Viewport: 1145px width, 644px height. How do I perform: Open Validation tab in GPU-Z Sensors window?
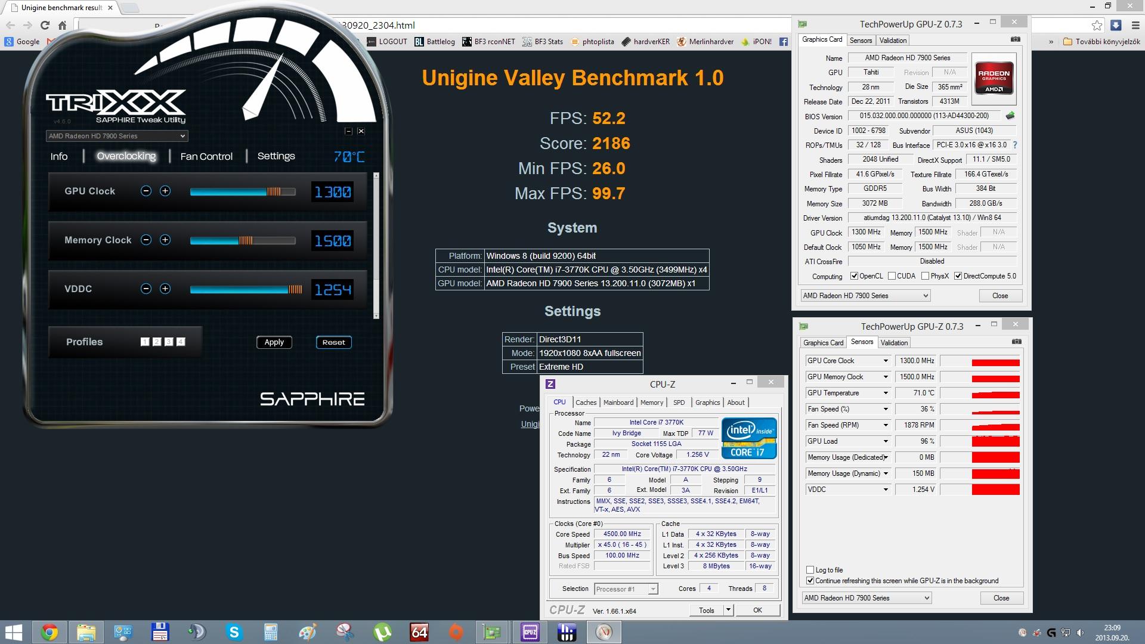894,343
